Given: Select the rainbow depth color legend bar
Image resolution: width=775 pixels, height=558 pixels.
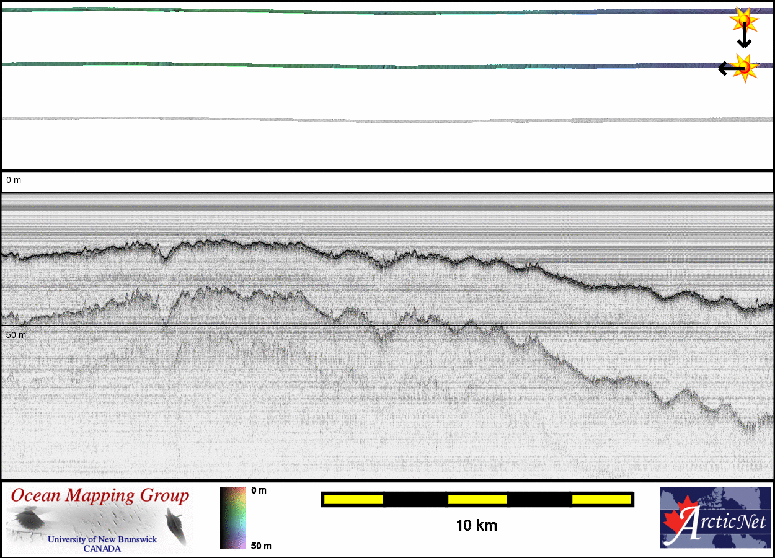Looking at the screenshot, I should pos(232,518).
